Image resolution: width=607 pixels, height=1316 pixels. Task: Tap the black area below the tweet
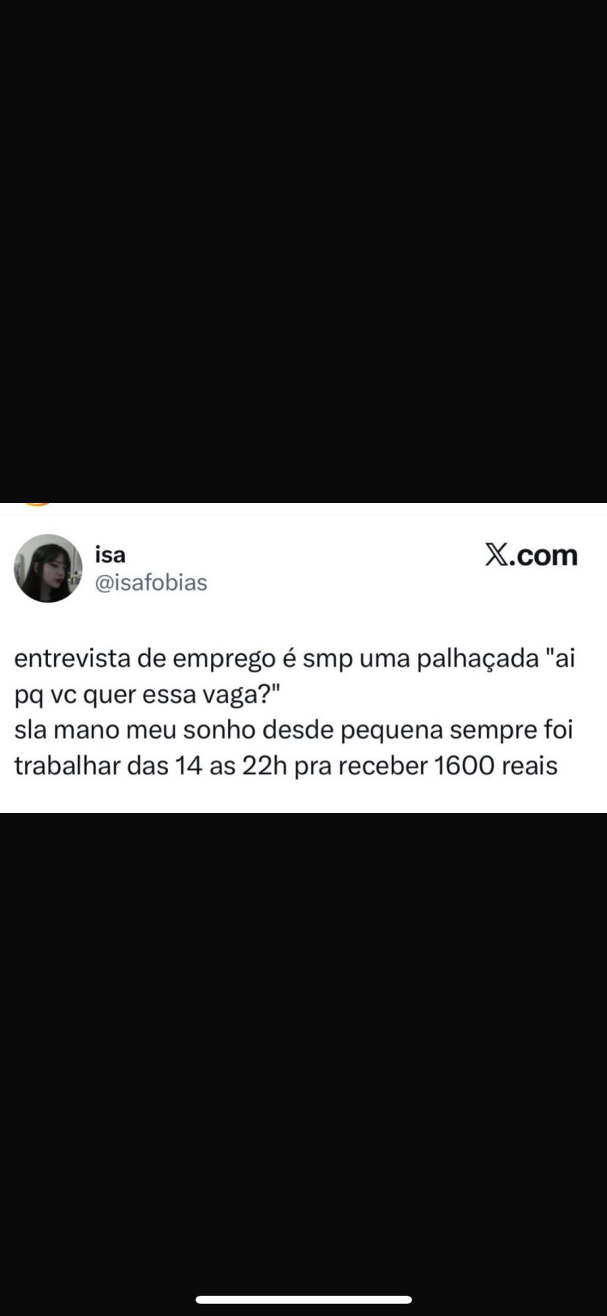pyautogui.click(x=303, y=1049)
